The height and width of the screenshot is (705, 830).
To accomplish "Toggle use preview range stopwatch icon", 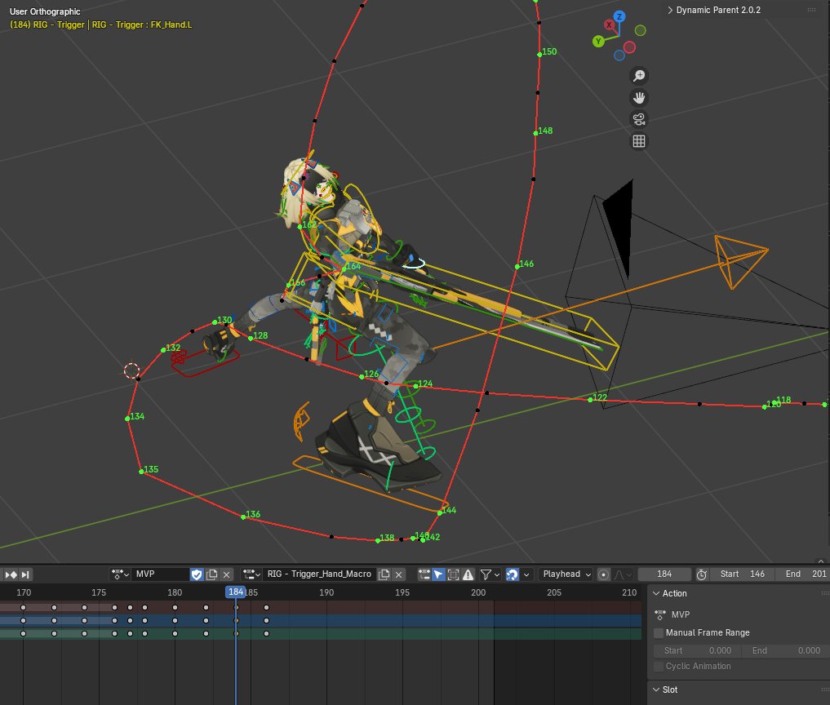I will click(702, 574).
